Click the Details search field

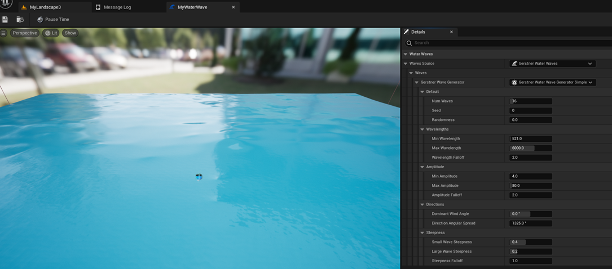pyautogui.click(x=508, y=43)
